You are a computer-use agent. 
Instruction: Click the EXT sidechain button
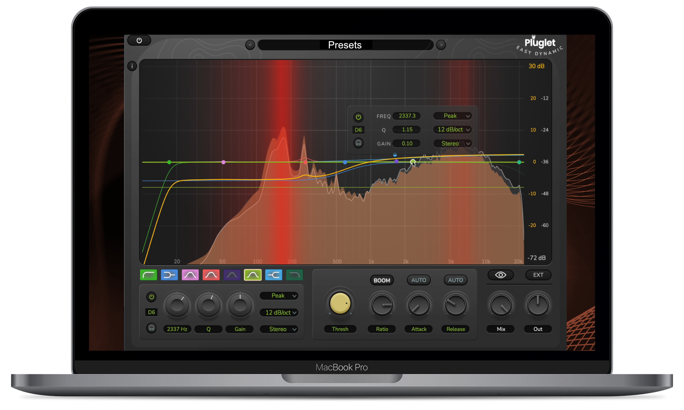click(x=538, y=275)
